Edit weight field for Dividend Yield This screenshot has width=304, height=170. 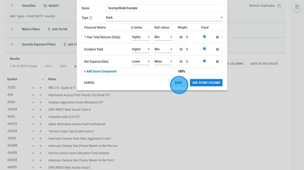coord(181,50)
